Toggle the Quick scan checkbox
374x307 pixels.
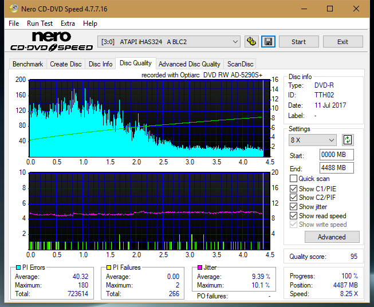click(293, 179)
